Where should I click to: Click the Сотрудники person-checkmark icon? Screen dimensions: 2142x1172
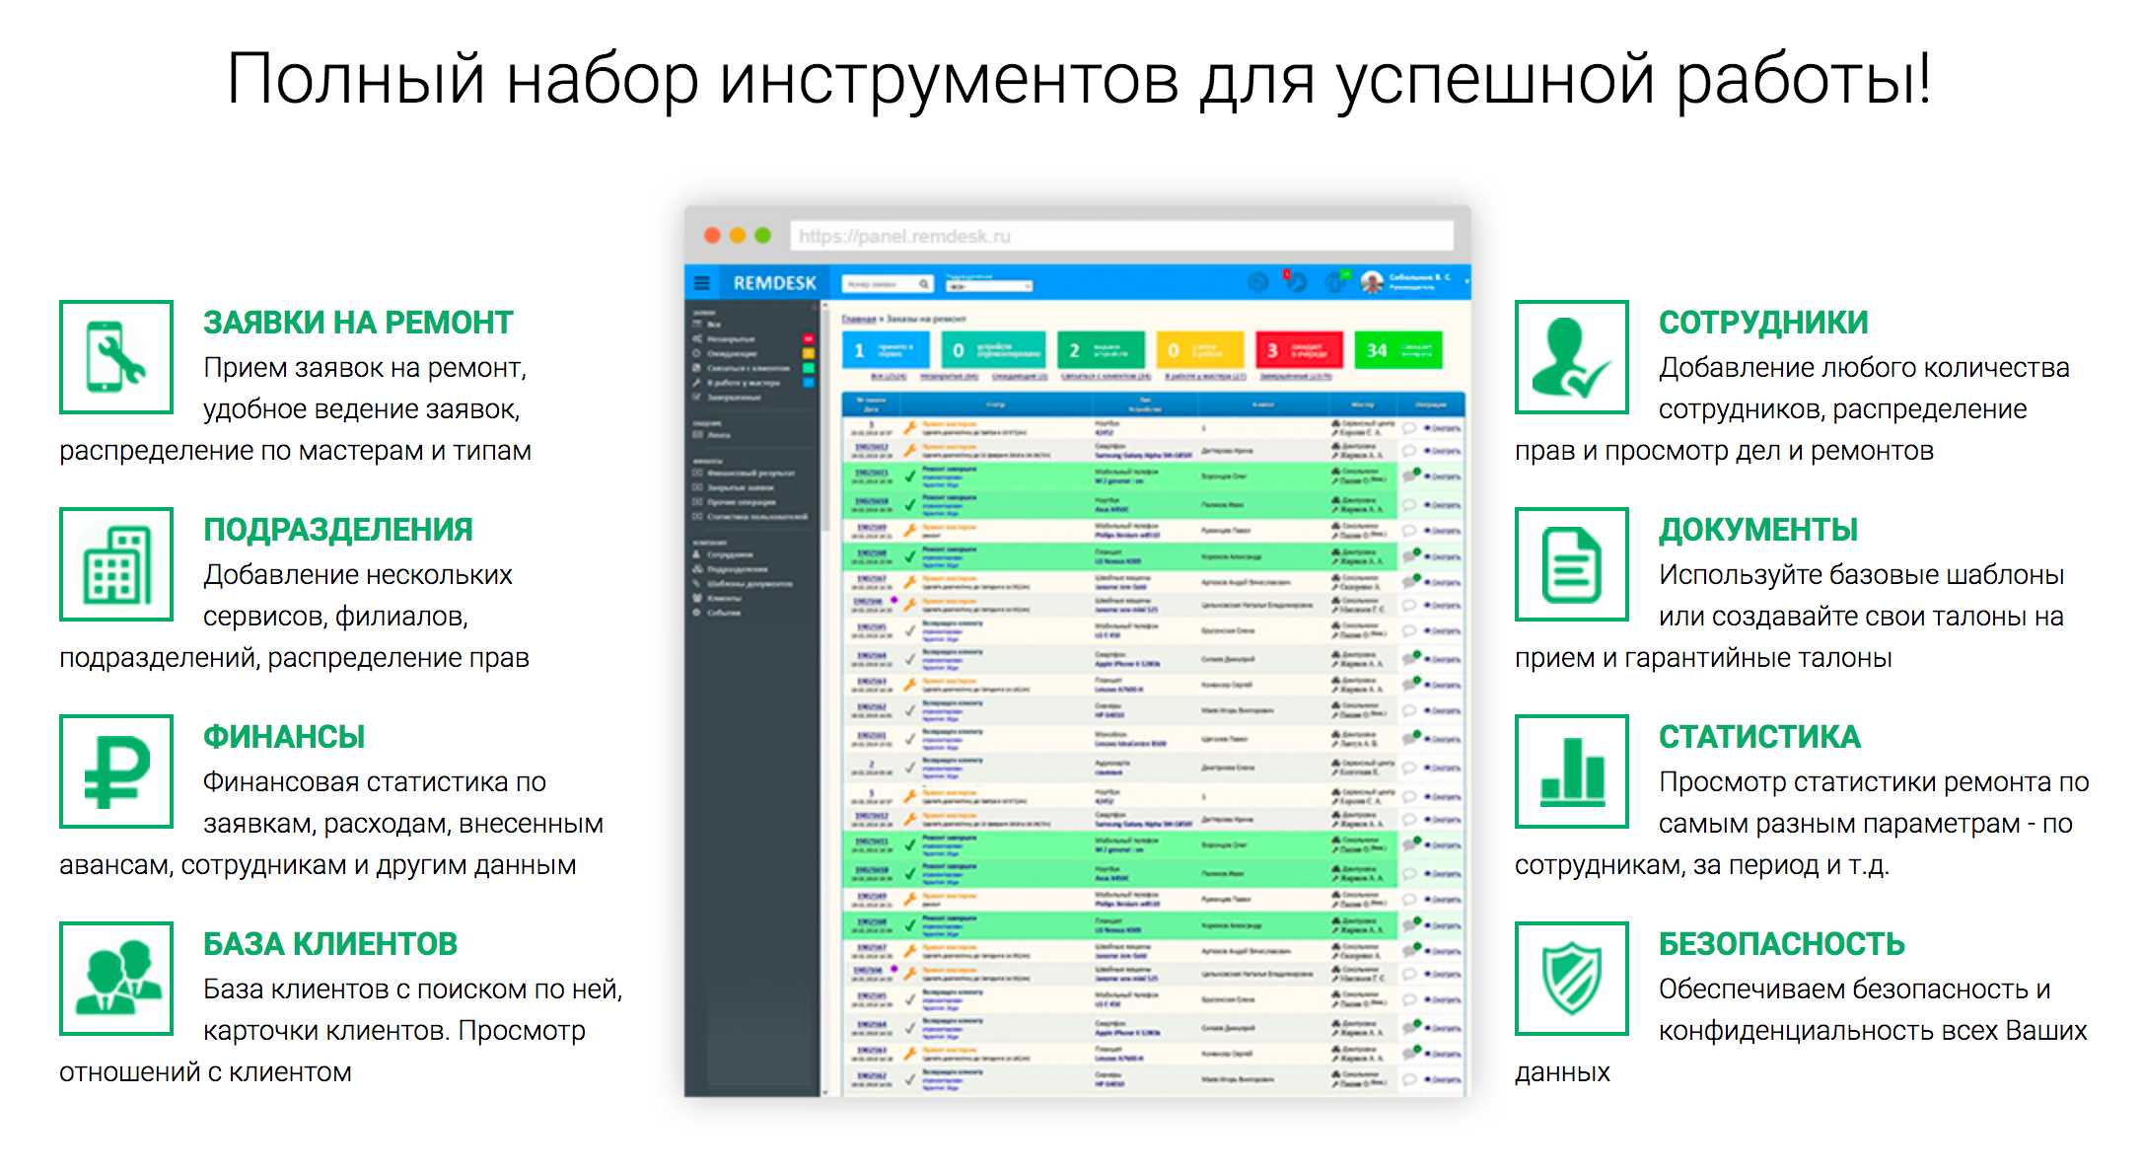click(x=1571, y=357)
